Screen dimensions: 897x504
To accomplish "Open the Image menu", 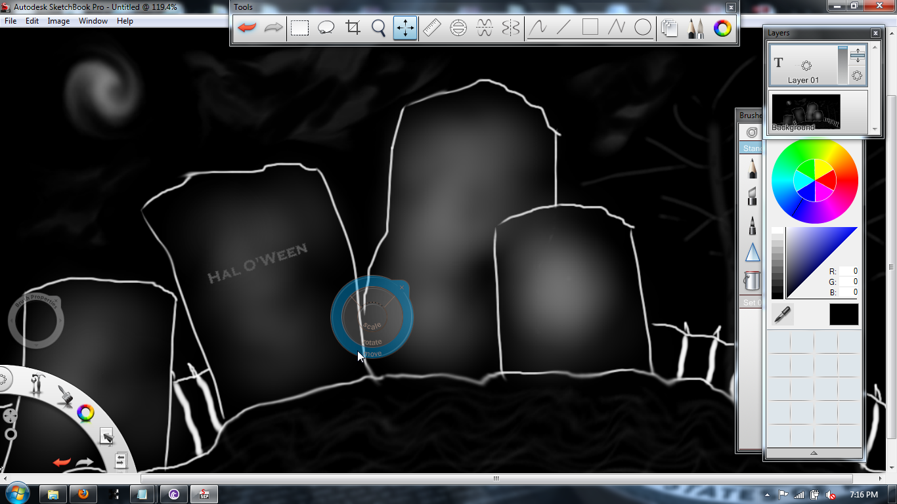I will tap(58, 21).
